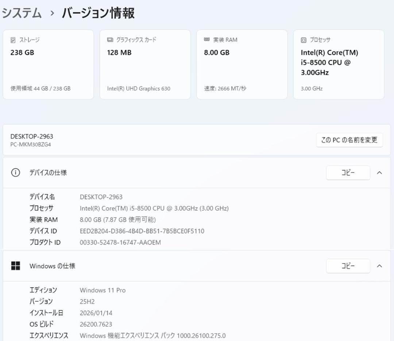The image size is (394, 341).
Task: Select the バージョン情報 breadcrumb item
Action: pos(98,12)
